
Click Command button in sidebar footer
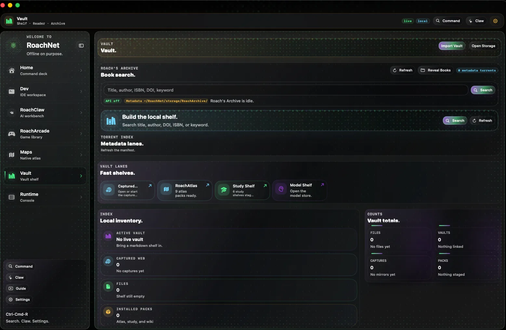[20, 266]
